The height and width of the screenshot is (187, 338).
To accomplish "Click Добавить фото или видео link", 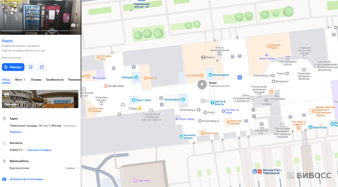I will tap(27, 179).
